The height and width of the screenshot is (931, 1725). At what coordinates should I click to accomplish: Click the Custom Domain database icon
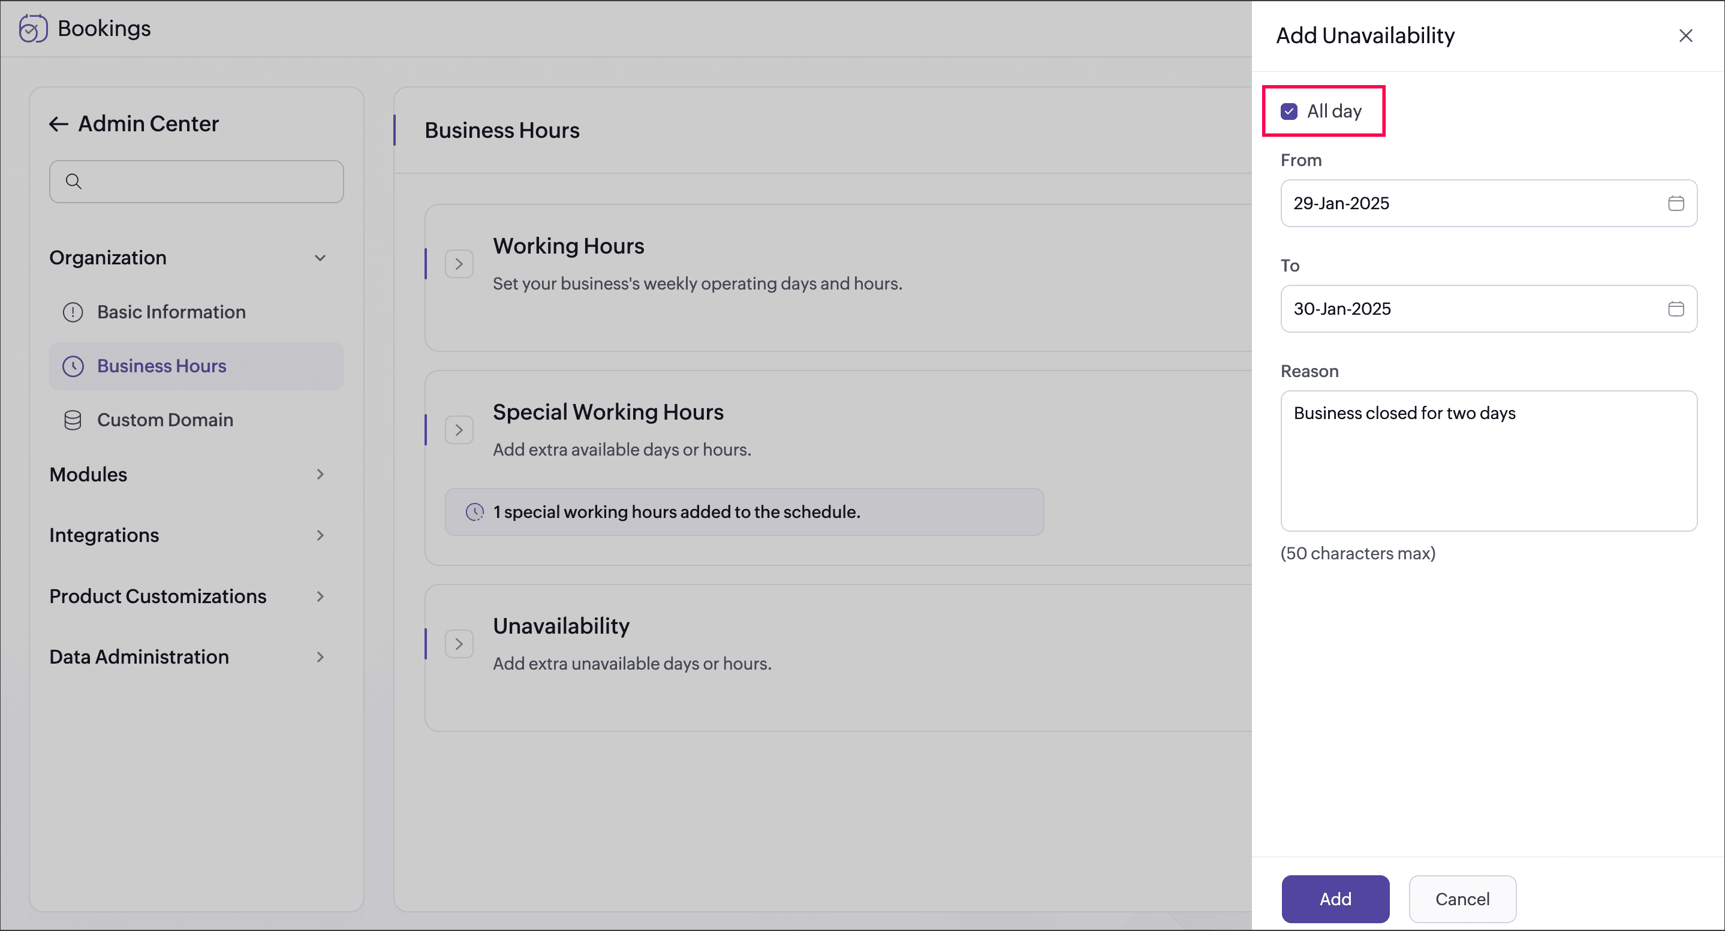(x=73, y=420)
